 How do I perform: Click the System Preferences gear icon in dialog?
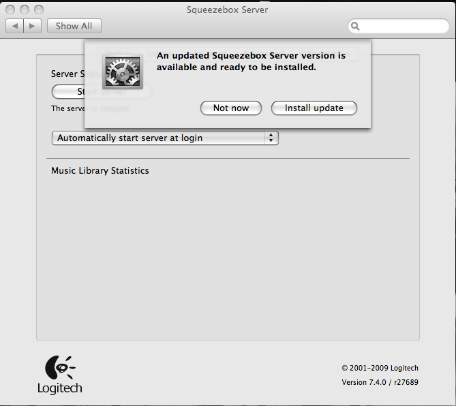coord(122,71)
